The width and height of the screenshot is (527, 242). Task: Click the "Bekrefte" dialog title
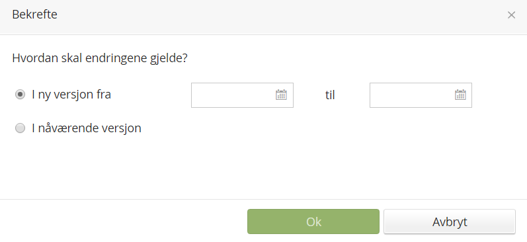[x=34, y=15]
